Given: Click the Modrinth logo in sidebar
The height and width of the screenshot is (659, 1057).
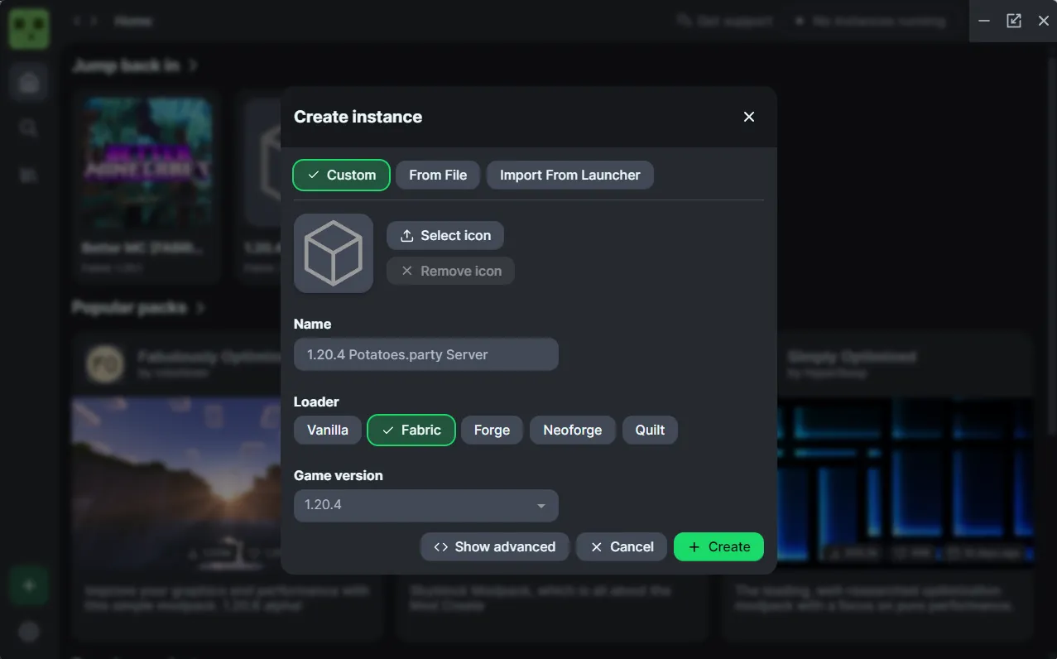Looking at the screenshot, I should tap(29, 29).
